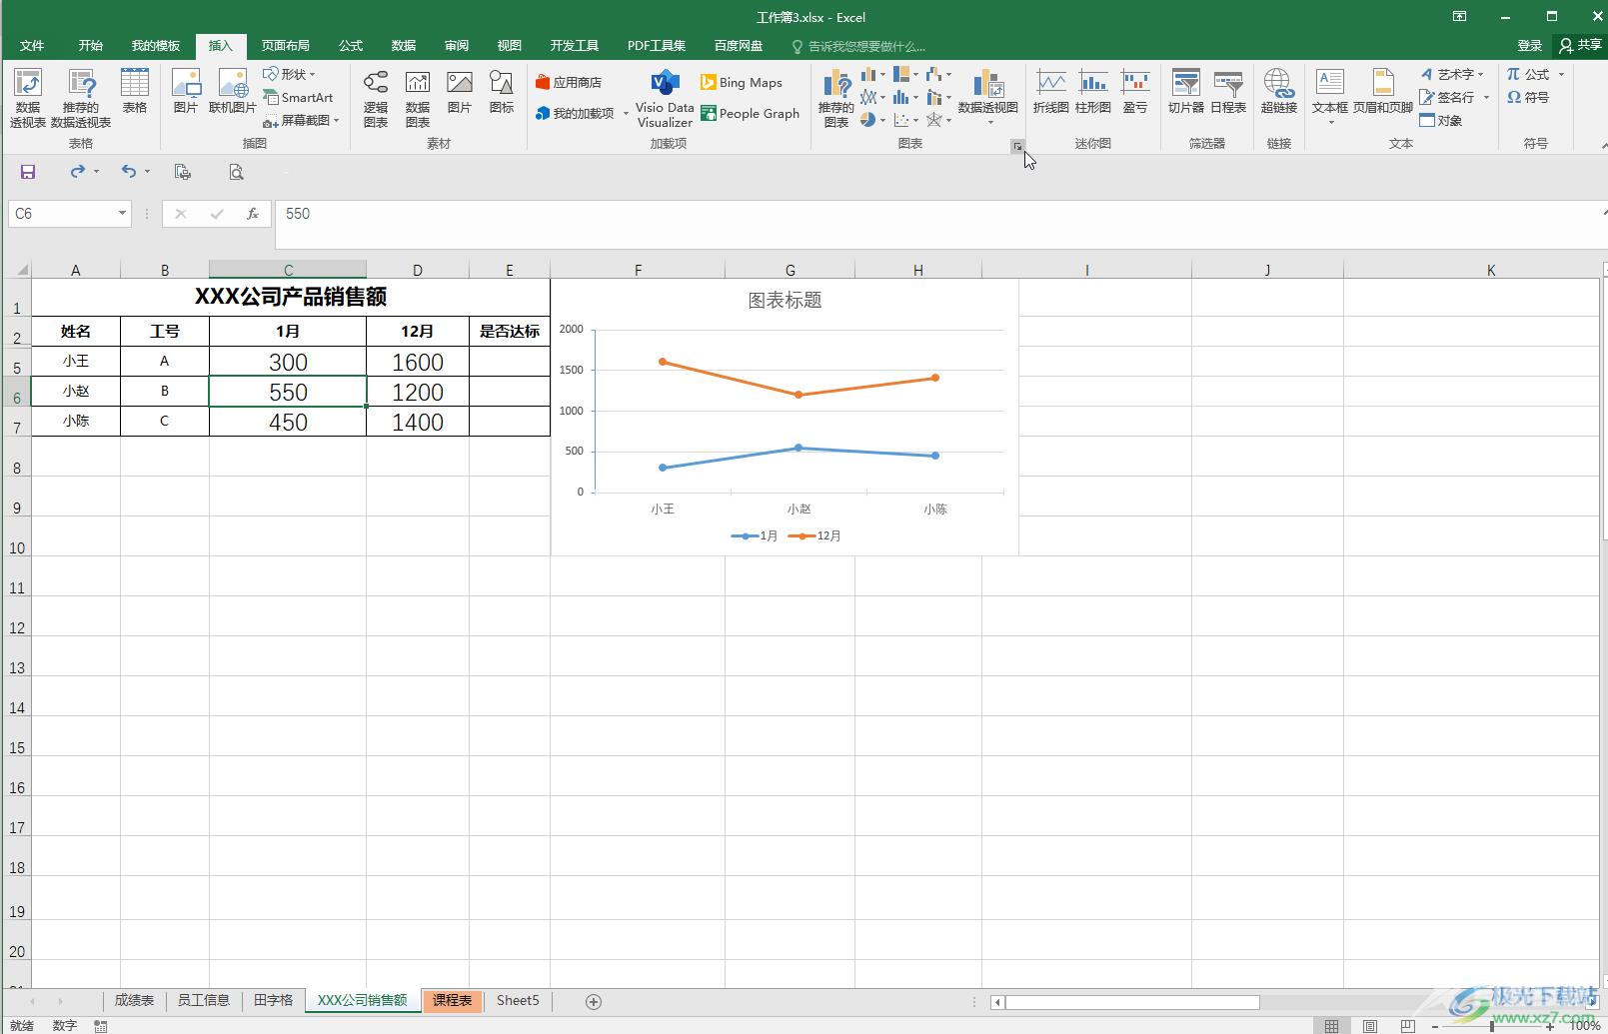This screenshot has height=1034, width=1608.
Task: Switch to Normal view in status bar
Action: [1331, 1026]
